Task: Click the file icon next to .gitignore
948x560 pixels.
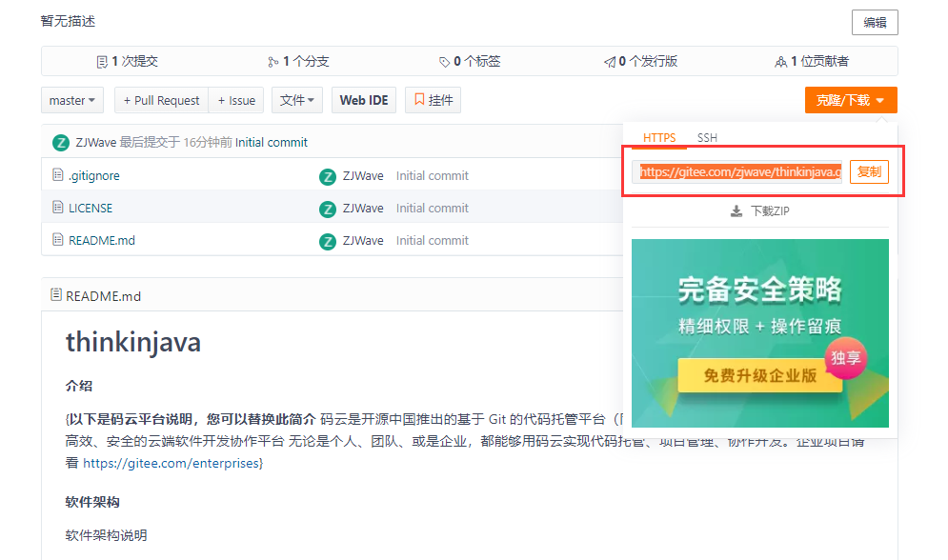Action: (x=57, y=175)
